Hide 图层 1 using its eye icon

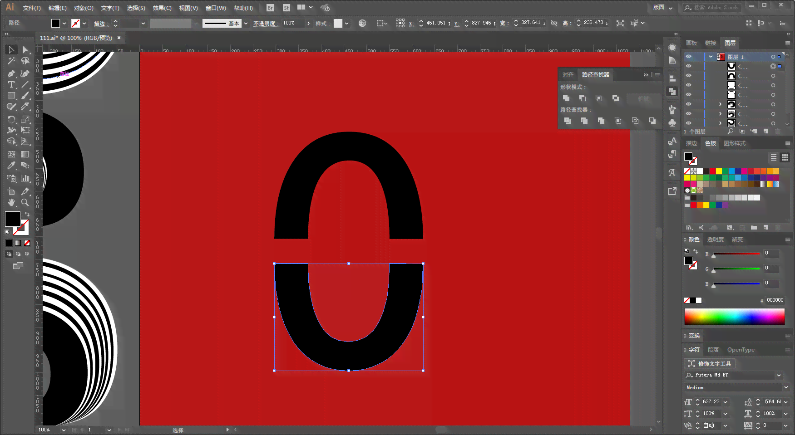[x=689, y=57]
